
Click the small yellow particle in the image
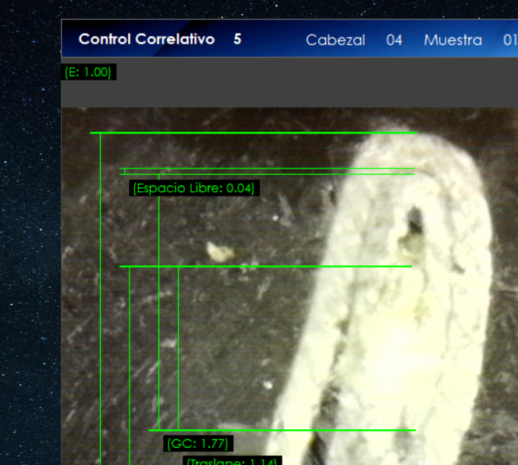tap(219, 251)
